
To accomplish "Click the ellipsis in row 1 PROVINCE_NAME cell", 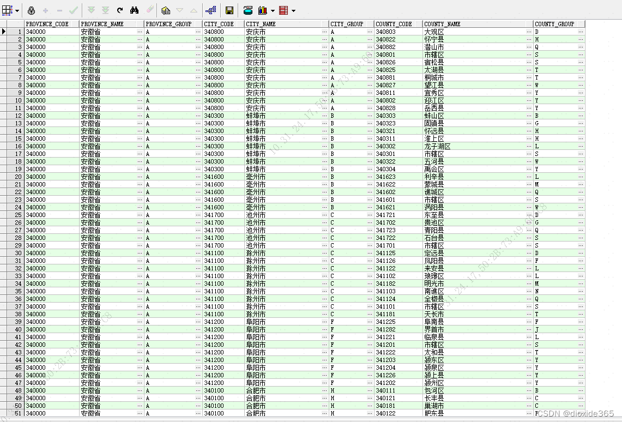I will [138, 32].
